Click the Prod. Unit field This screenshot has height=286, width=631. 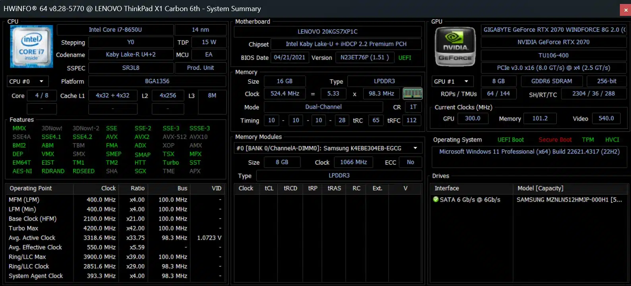(x=201, y=68)
